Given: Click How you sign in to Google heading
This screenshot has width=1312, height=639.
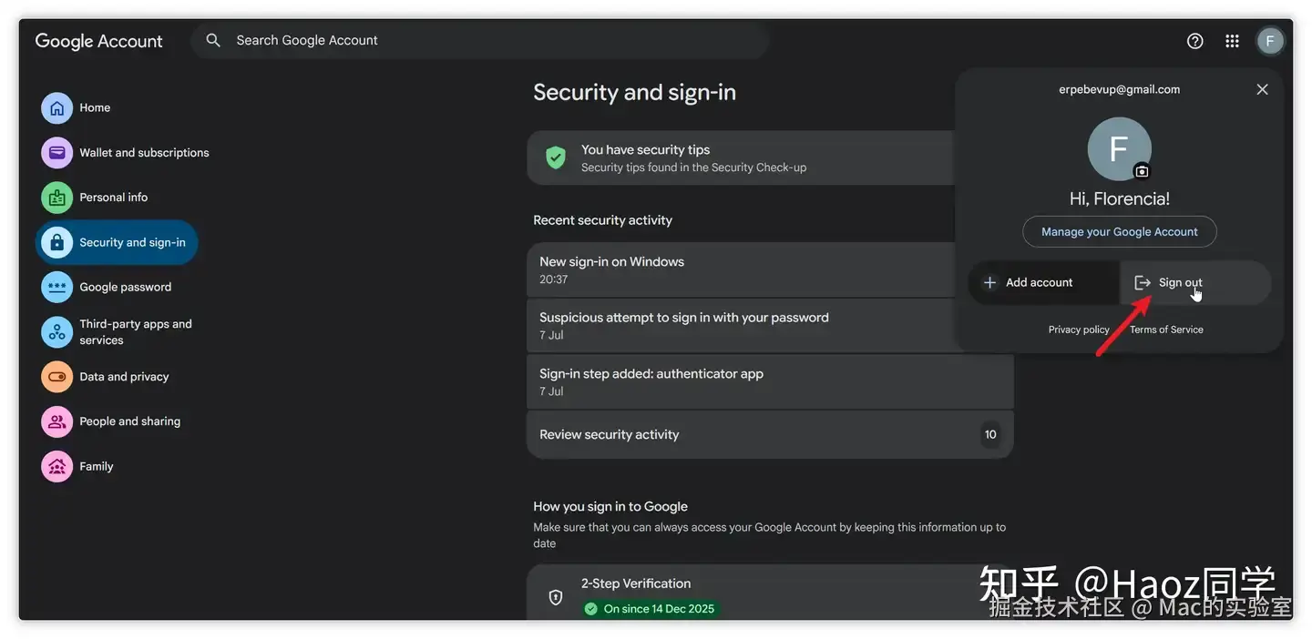Looking at the screenshot, I should pyautogui.click(x=610, y=506).
